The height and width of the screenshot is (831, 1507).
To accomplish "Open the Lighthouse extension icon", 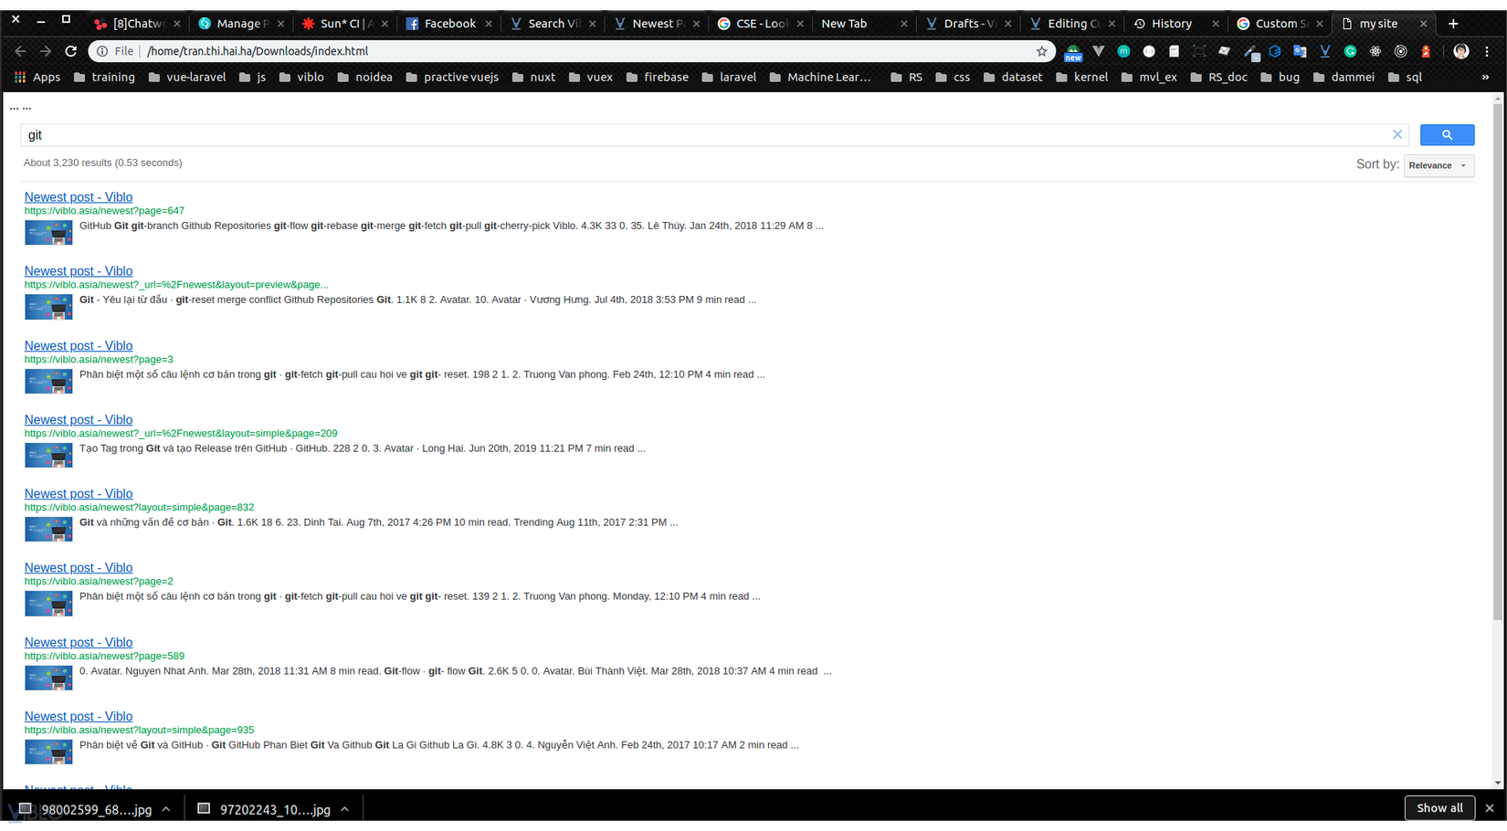I will (x=1426, y=51).
